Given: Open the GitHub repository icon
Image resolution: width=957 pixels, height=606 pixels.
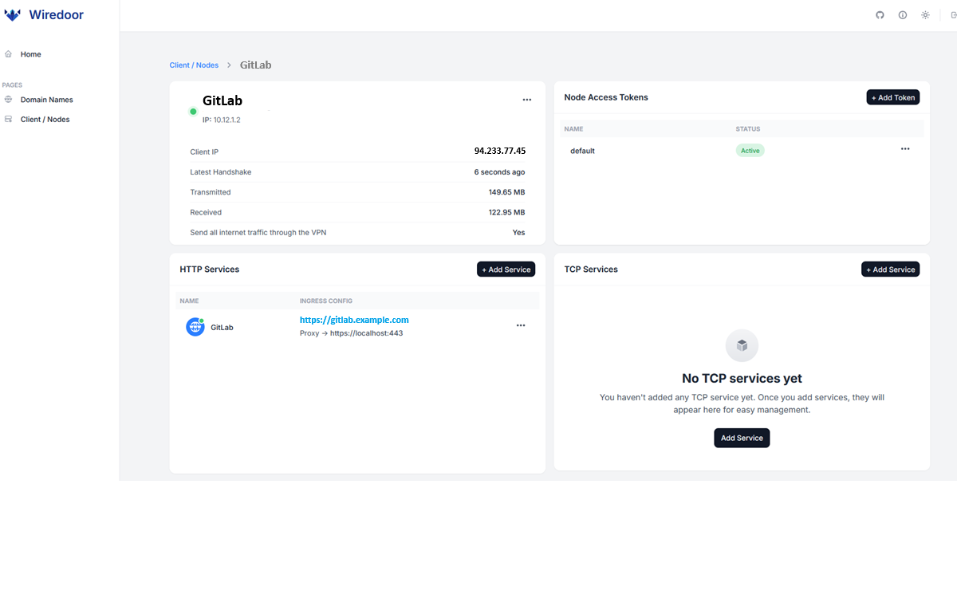Looking at the screenshot, I should point(880,15).
